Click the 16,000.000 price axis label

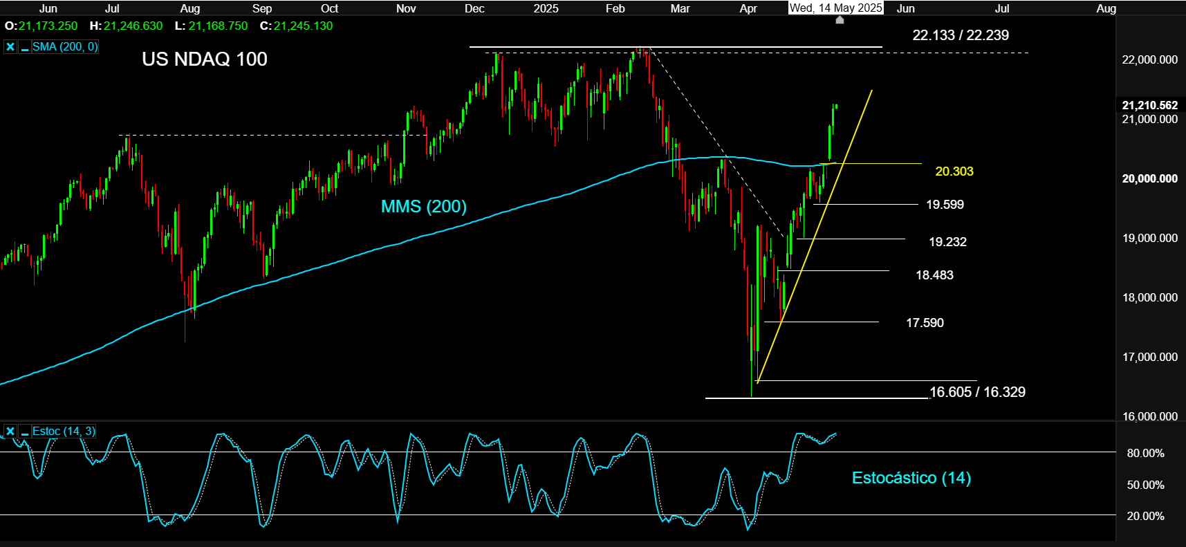[1150, 416]
